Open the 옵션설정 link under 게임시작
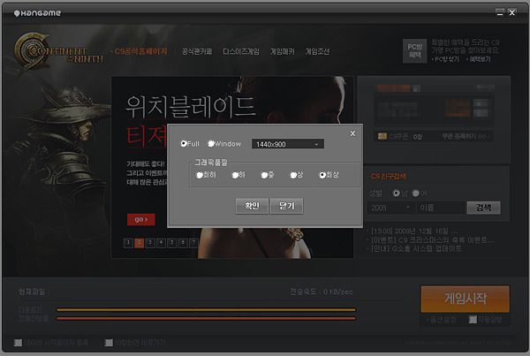 443,320
